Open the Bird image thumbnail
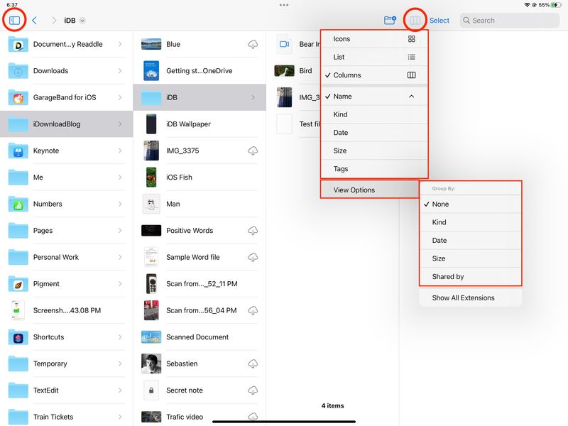Image resolution: width=568 pixels, height=426 pixels. [285, 70]
